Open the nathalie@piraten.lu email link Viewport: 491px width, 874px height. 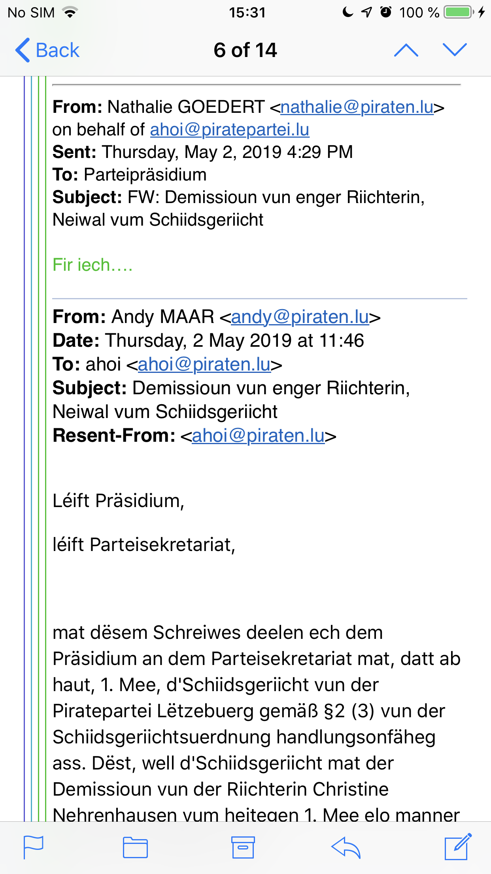point(357,107)
